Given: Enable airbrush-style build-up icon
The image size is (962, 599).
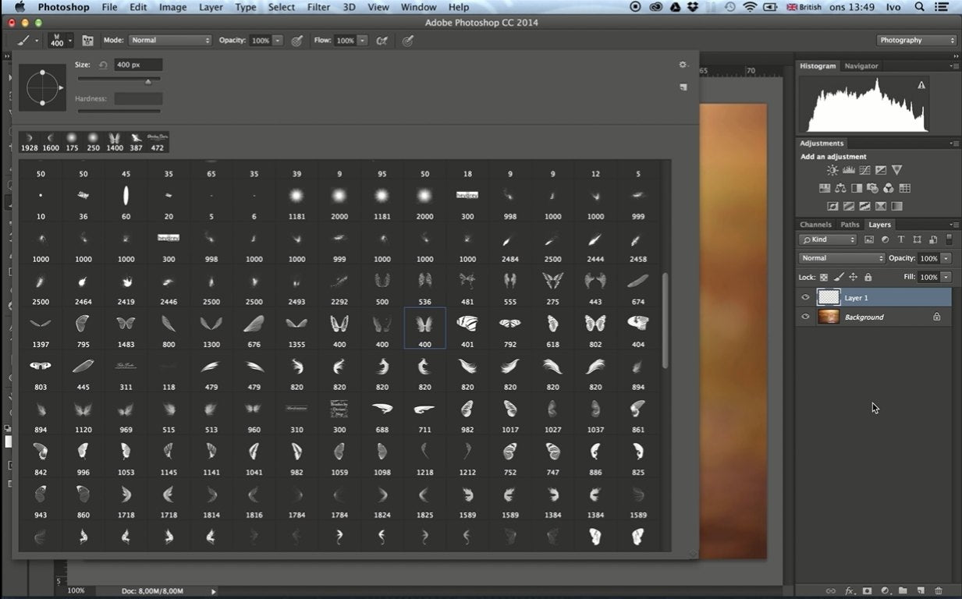Looking at the screenshot, I should (382, 41).
